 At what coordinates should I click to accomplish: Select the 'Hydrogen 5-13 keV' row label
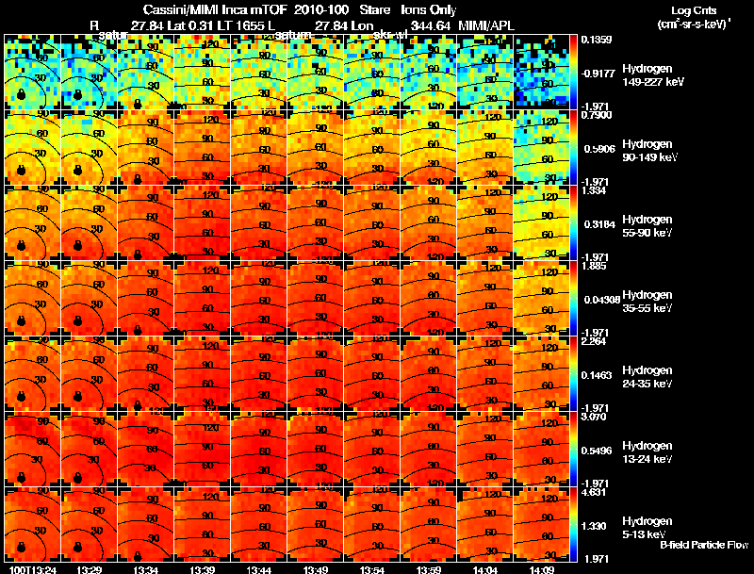tap(647, 528)
